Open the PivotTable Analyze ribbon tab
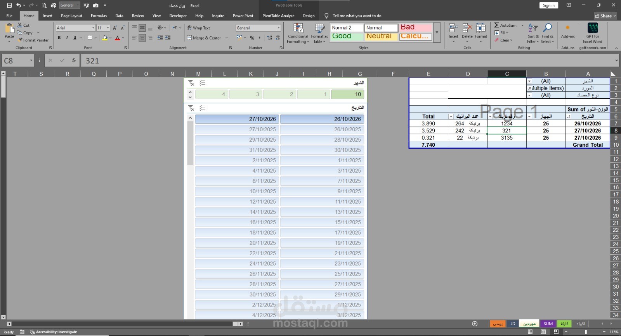The height and width of the screenshot is (336, 621). point(278,16)
